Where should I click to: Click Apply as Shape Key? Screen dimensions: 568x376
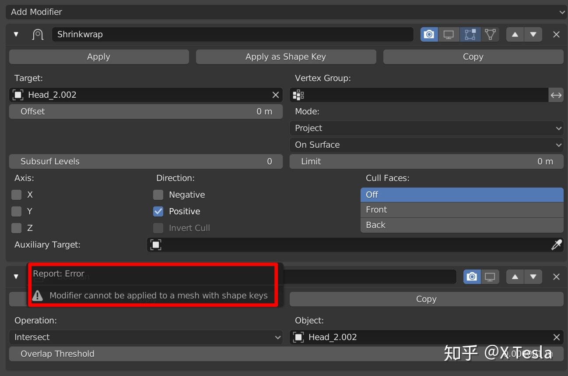(286, 57)
